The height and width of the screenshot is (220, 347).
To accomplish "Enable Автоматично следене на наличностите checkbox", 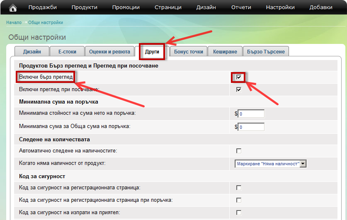I will coord(238,150).
